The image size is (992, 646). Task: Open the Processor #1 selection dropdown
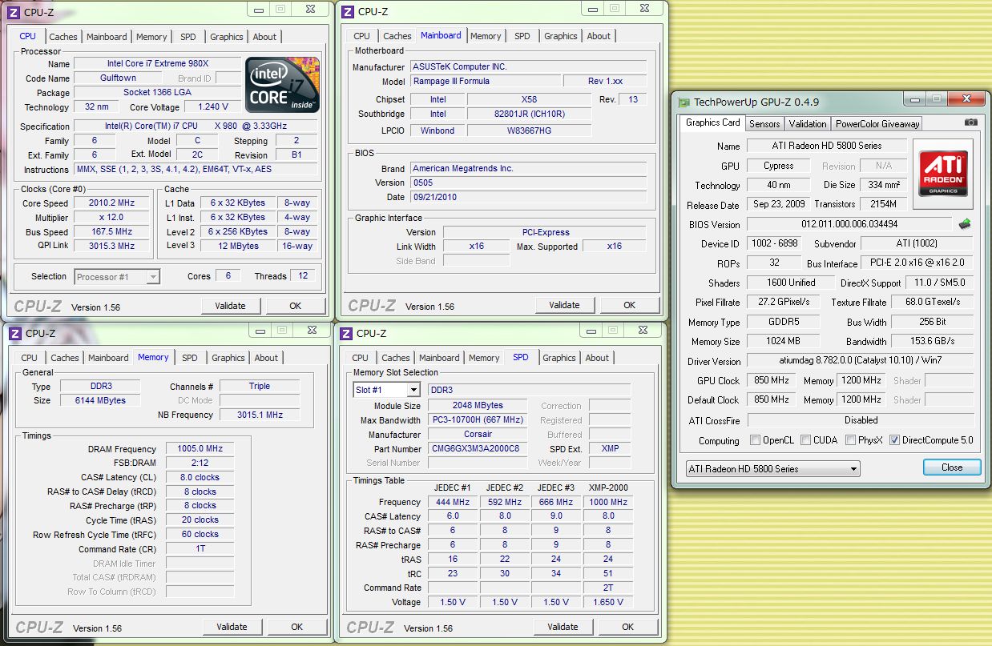pyautogui.click(x=117, y=277)
